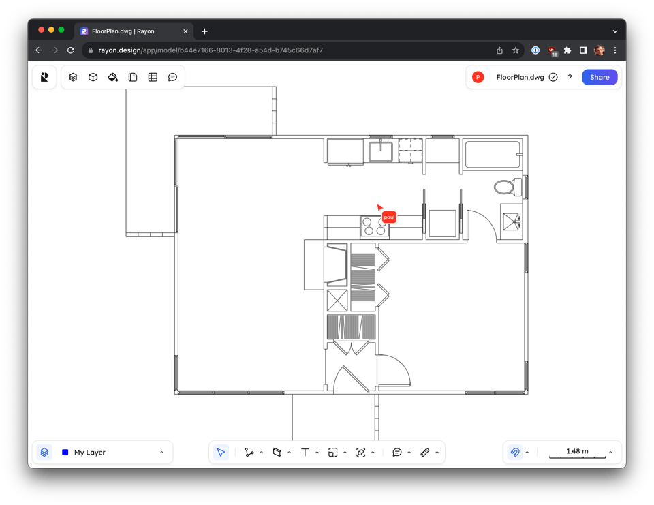This screenshot has height=505, width=654.
Task: Expand the path tool options chevron
Action: (x=260, y=452)
